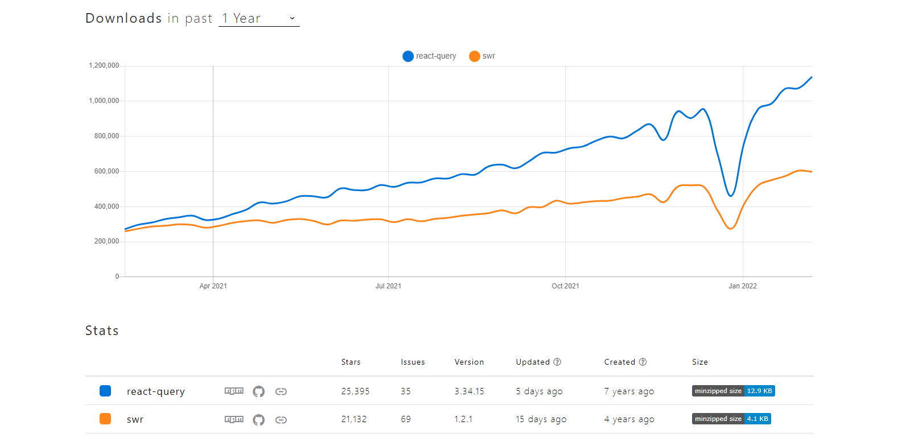Click the Created column header
This screenshot has height=446, width=914.
point(619,362)
